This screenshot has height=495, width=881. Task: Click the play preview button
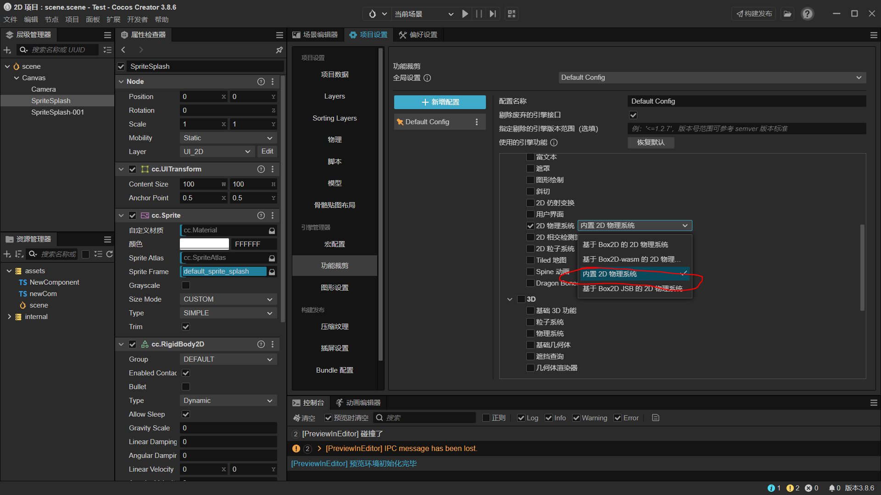tap(465, 14)
